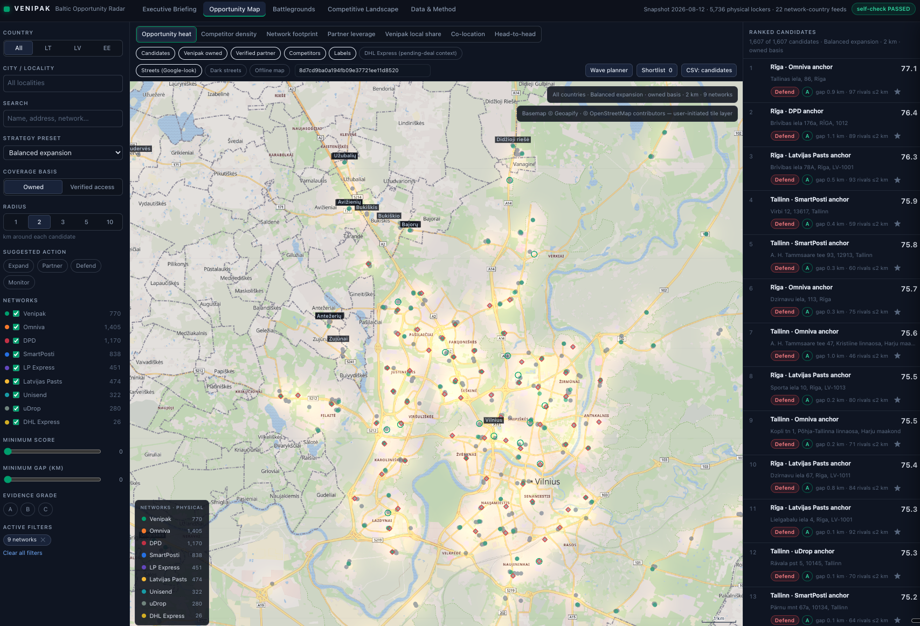The height and width of the screenshot is (626, 920).
Task: Select the Dark streets basemap
Action: 225,71
